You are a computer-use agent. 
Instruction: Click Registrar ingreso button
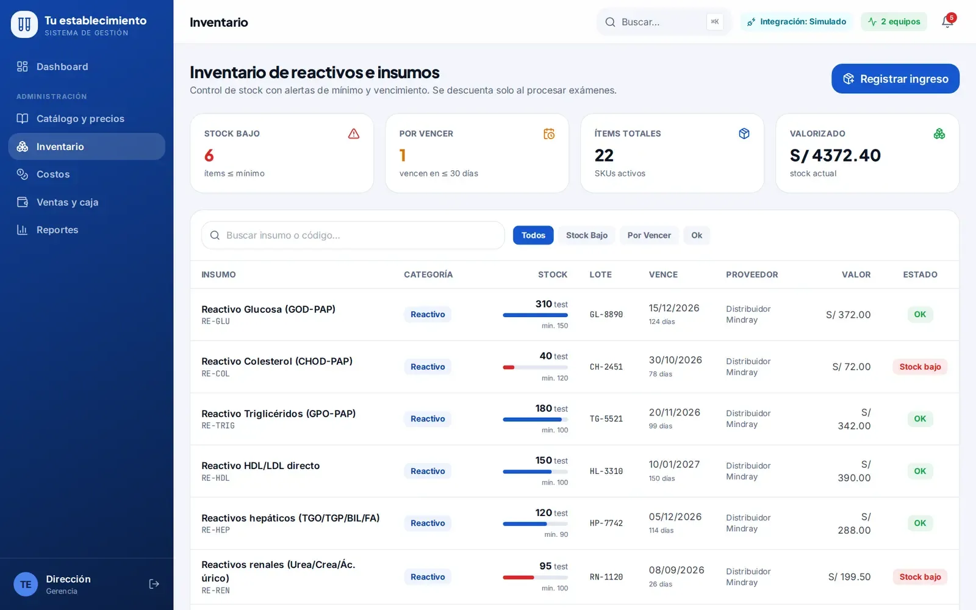tap(895, 79)
